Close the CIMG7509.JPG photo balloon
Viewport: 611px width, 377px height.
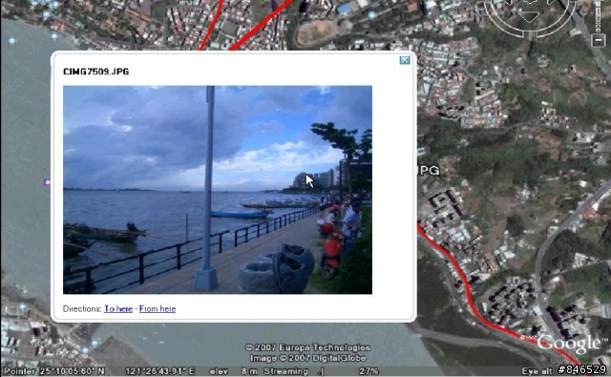pyautogui.click(x=405, y=60)
